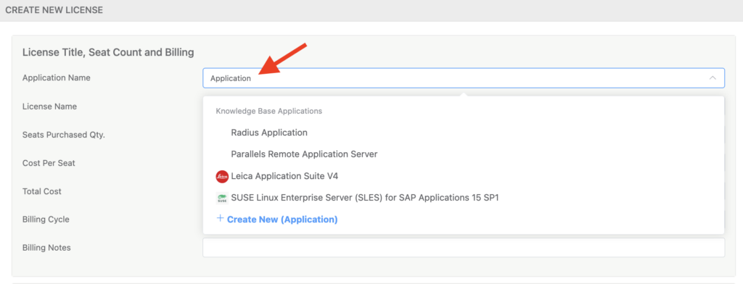Click the Cost Per Seat label

point(49,163)
